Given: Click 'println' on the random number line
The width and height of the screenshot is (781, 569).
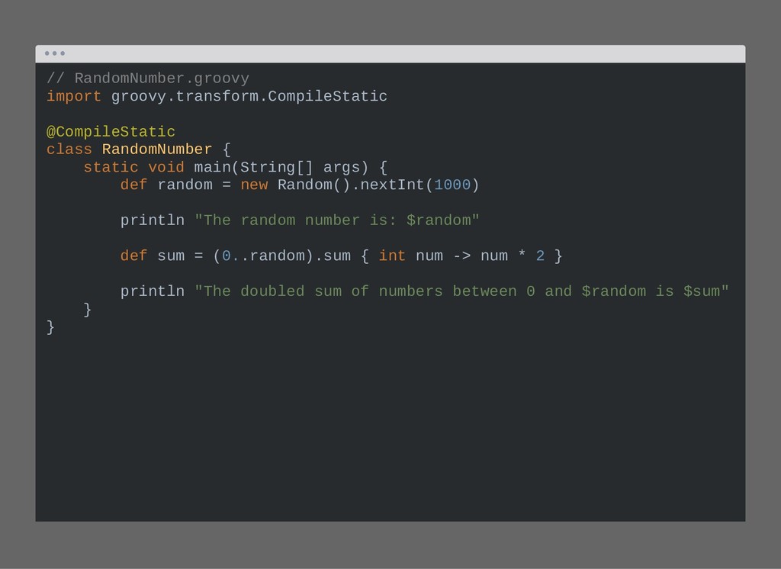Looking at the screenshot, I should tap(152, 220).
